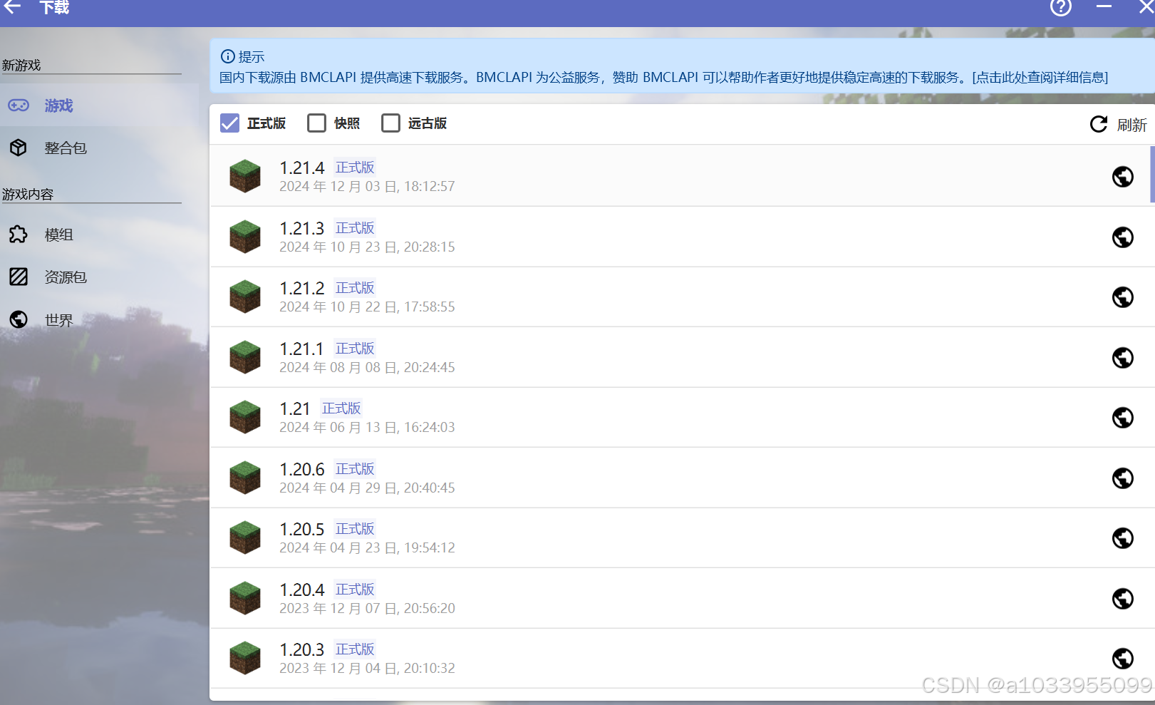Screen dimensions: 1155x705
Task: Enable the 快照 checkbox
Action: (x=316, y=123)
